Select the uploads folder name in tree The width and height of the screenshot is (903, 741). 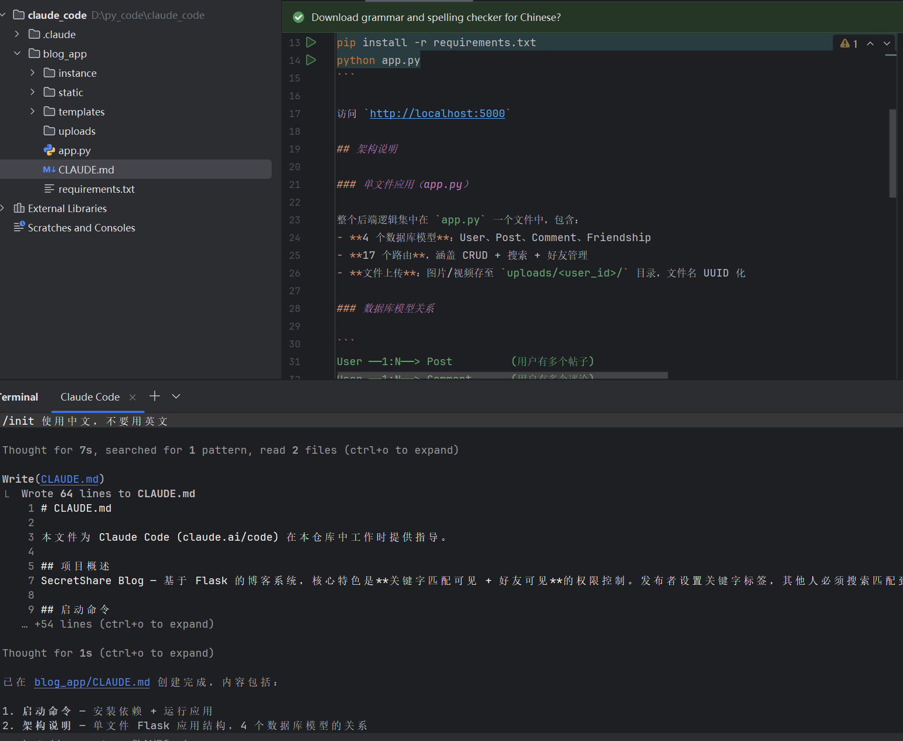(77, 131)
